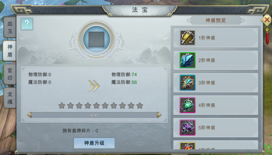Click the double chevron arrows between stats
Viewport: 272px width, 155px height.
[x=94, y=86]
